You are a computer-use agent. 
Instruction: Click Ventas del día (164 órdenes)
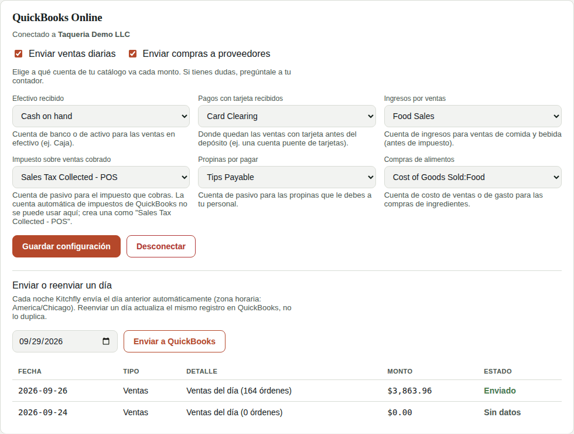[x=239, y=391]
